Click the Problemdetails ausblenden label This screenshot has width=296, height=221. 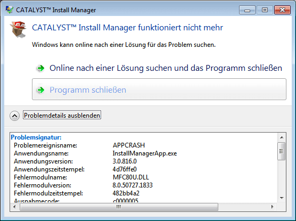click(x=62, y=115)
